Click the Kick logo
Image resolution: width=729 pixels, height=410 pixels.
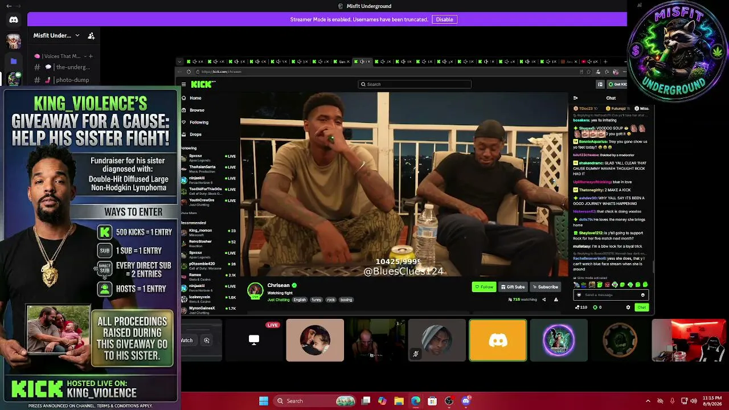[x=203, y=84]
